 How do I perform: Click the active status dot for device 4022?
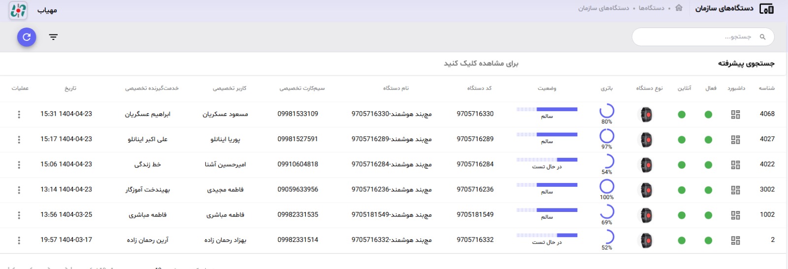(708, 165)
